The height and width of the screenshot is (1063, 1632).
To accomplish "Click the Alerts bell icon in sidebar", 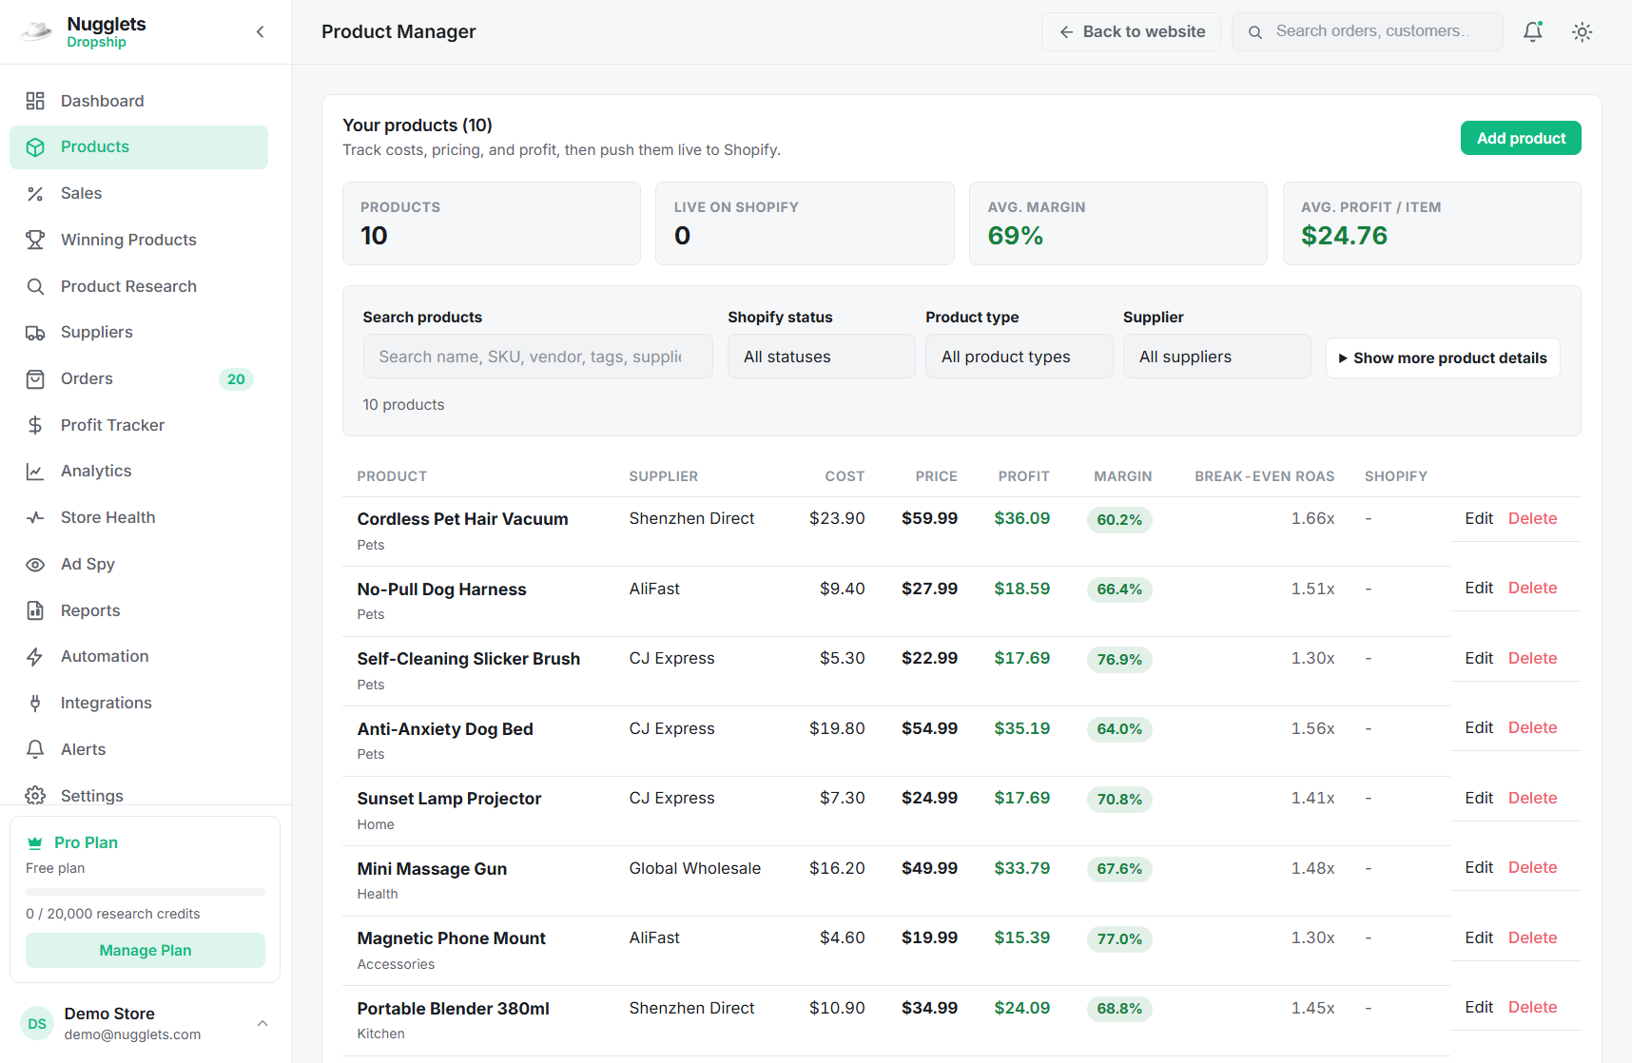I will tap(35, 749).
